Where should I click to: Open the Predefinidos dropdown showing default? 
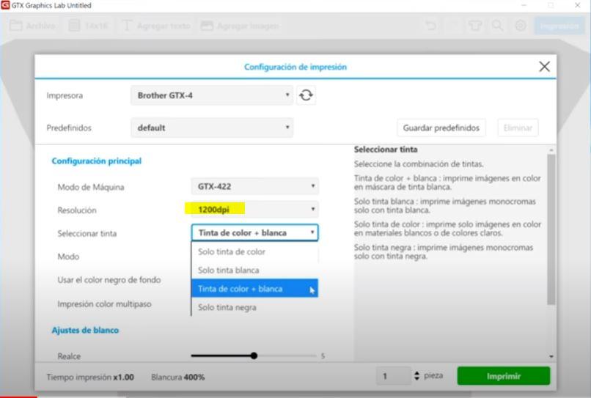point(212,128)
